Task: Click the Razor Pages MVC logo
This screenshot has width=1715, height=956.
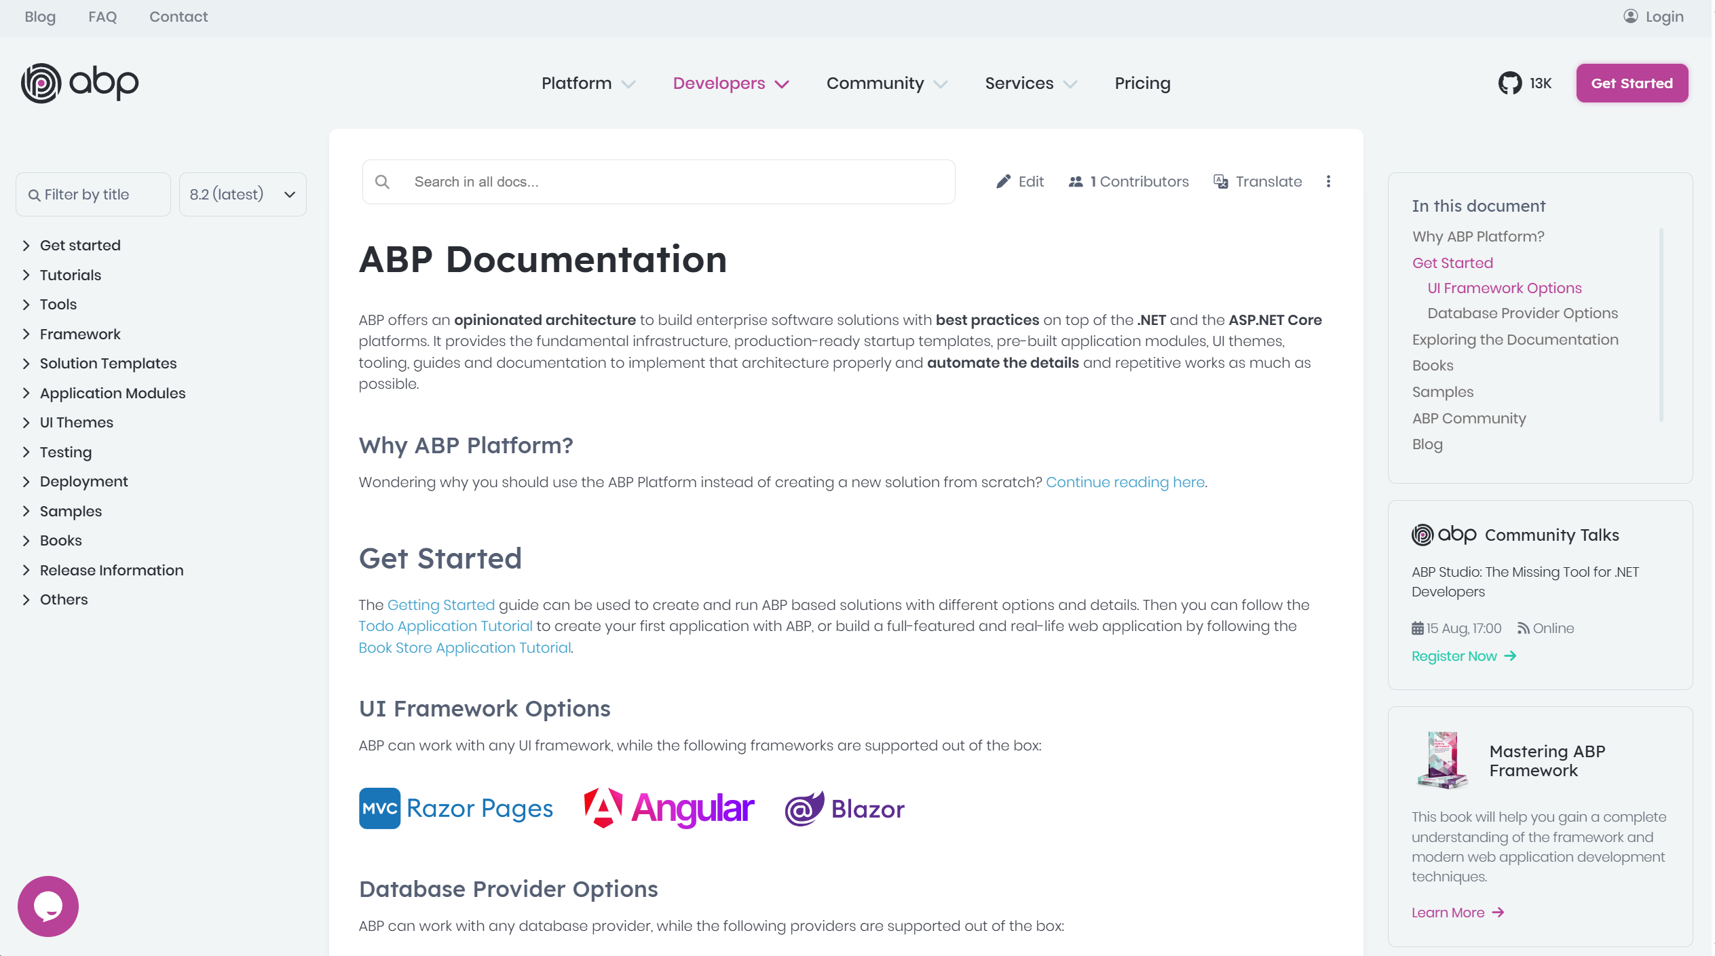Action: click(456, 808)
